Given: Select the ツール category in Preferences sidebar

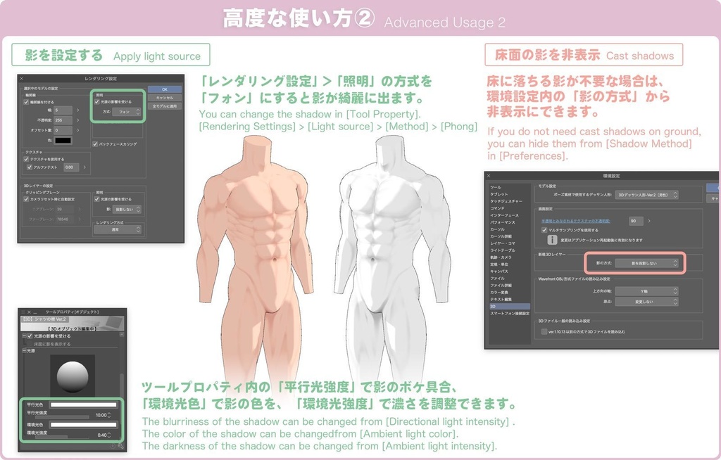Looking at the screenshot, I should pyautogui.click(x=496, y=188).
